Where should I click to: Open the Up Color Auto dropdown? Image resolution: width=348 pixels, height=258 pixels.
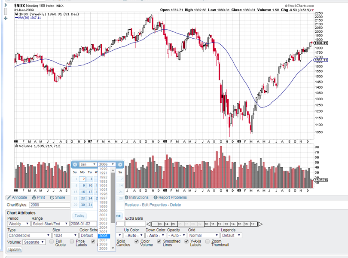(x=134, y=235)
